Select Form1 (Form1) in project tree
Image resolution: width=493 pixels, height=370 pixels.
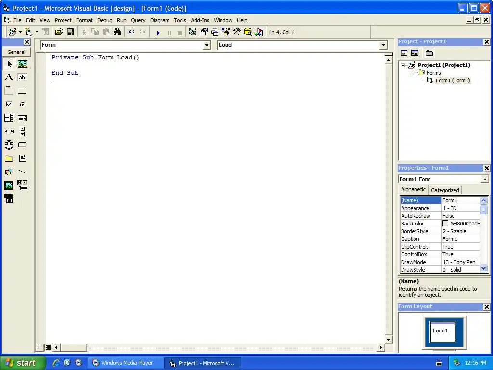click(453, 80)
